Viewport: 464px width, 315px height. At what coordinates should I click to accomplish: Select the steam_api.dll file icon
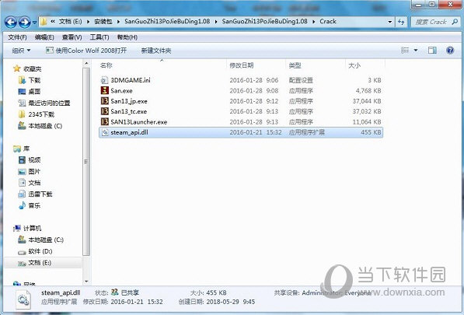tap(104, 132)
